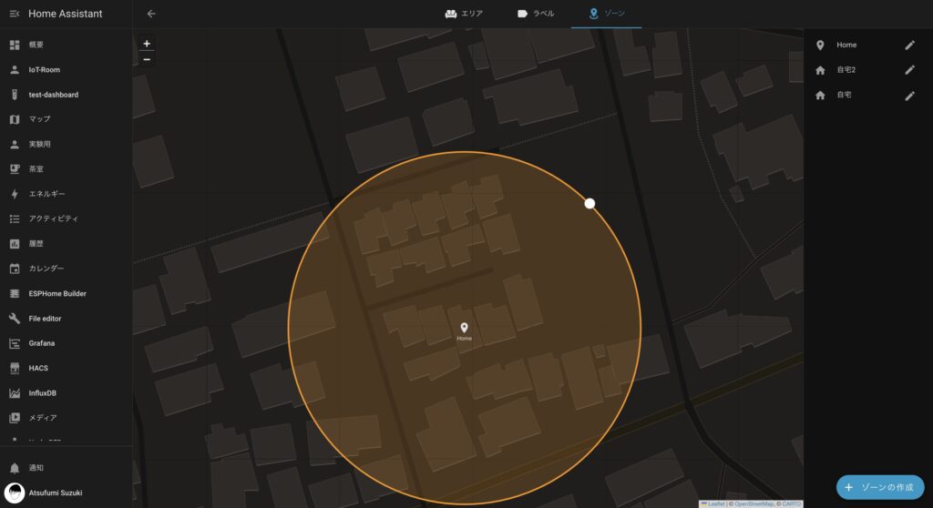
Task: Select 自宅2 zone in the list
Action: pos(846,70)
